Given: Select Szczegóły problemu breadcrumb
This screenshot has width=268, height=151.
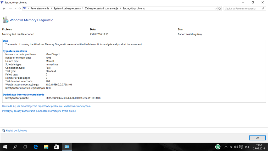Looking at the screenshot, I should tap(134, 8).
